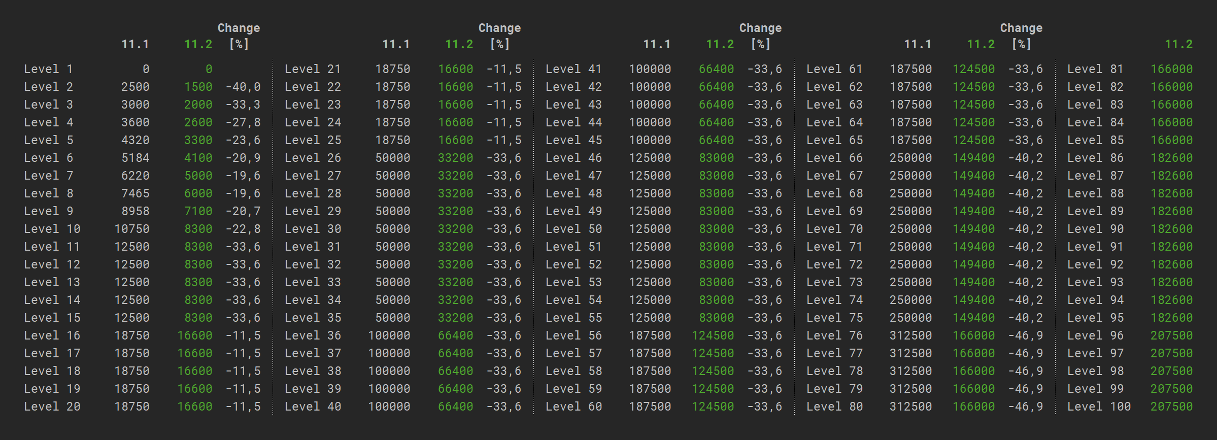The width and height of the screenshot is (1217, 440).
Task: Select the Level 50 row label
Action: coord(573,229)
